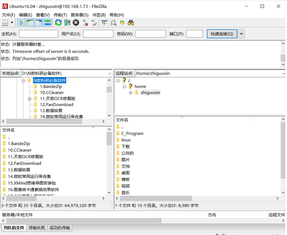Open the quick connect history dropdown

pos(241,34)
